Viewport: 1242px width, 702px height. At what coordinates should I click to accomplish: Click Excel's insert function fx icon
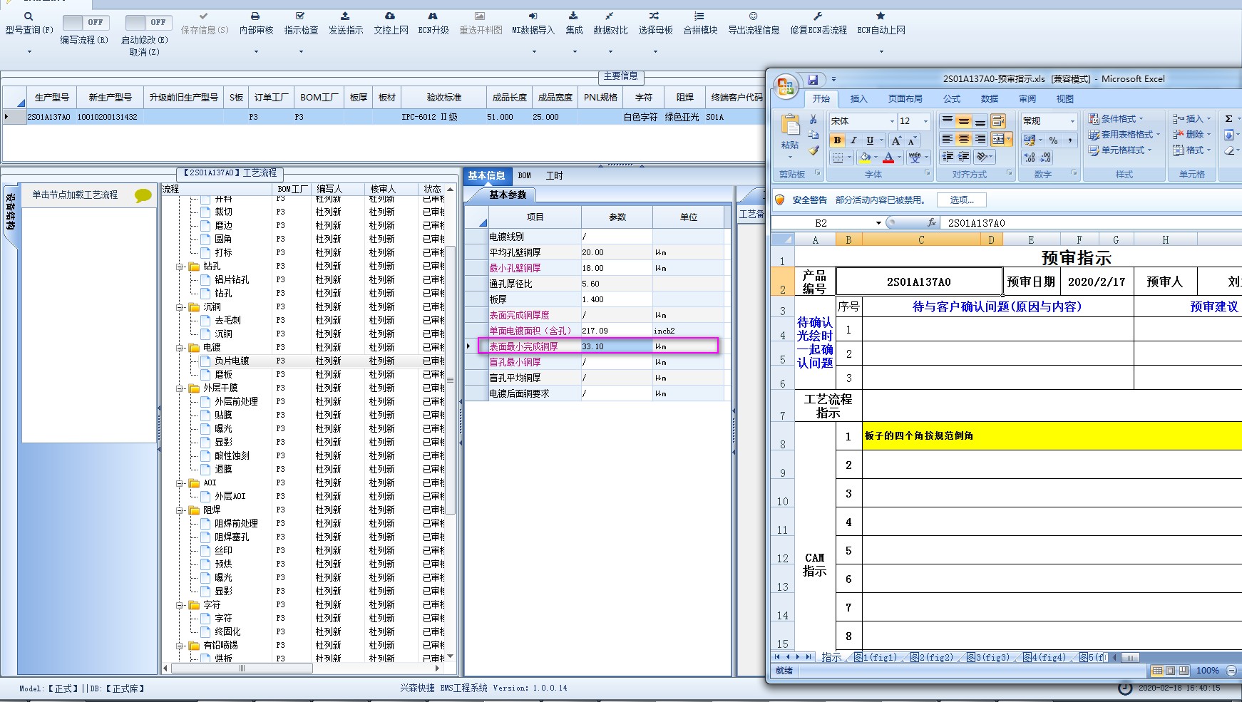pos(931,223)
